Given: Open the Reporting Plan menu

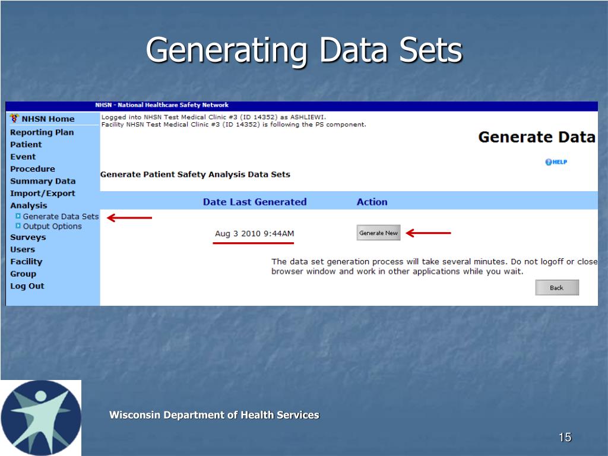Looking at the screenshot, I should click(x=42, y=132).
